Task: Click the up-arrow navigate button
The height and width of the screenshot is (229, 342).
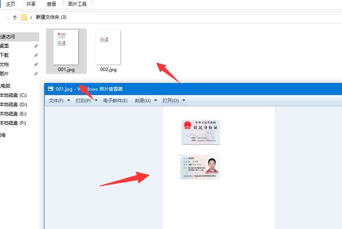Action: 15,18
